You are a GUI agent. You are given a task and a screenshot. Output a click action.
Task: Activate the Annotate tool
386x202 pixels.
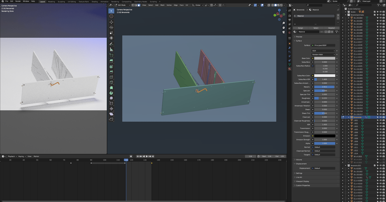(x=111, y=44)
